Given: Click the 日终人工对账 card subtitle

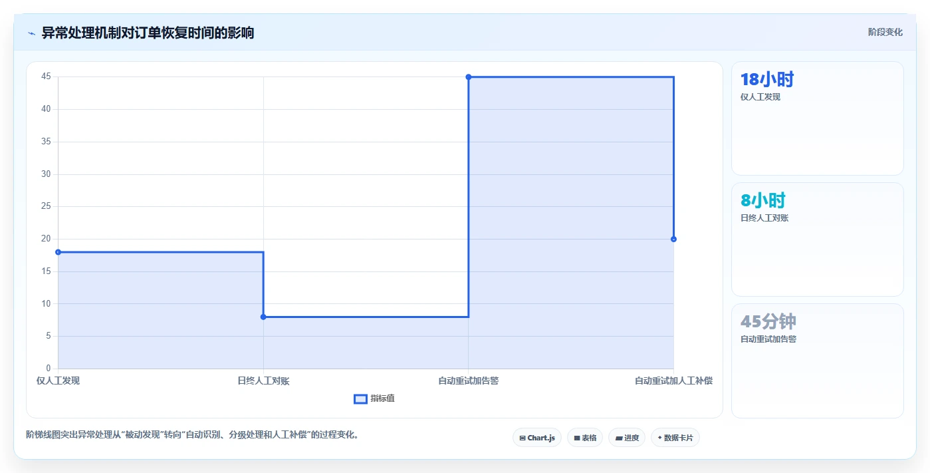Looking at the screenshot, I should pos(764,218).
